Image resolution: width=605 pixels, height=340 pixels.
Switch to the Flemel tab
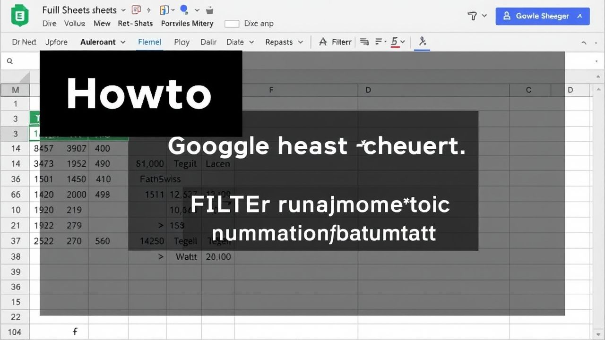point(149,42)
